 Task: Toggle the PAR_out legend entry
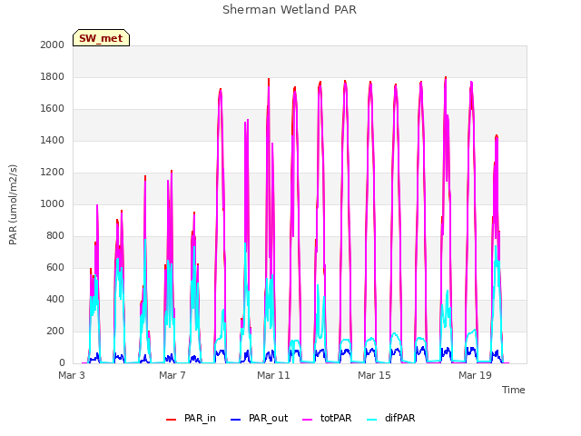click(x=259, y=418)
